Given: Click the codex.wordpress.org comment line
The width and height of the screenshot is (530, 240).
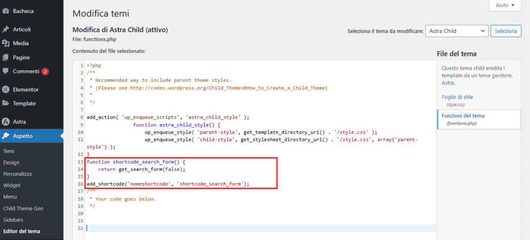Looking at the screenshot, I should 209,88.
